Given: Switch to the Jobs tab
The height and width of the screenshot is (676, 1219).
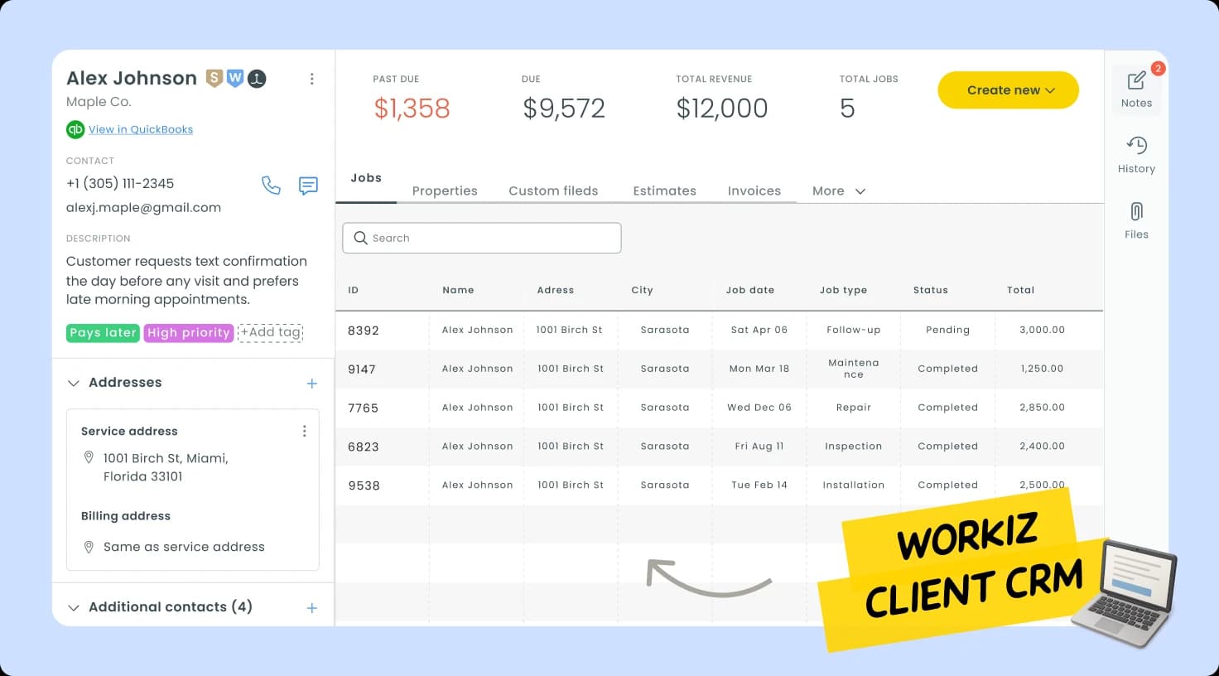Looking at the screenshot, I should pyautogui.click(x=366, y=178).
